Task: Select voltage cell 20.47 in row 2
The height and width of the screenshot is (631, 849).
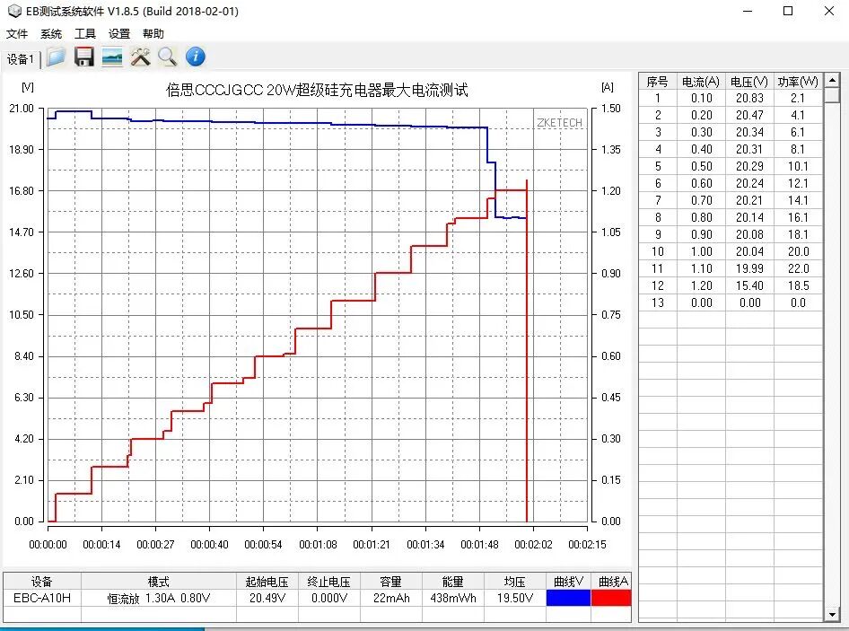Action: [x=749, y=115]
